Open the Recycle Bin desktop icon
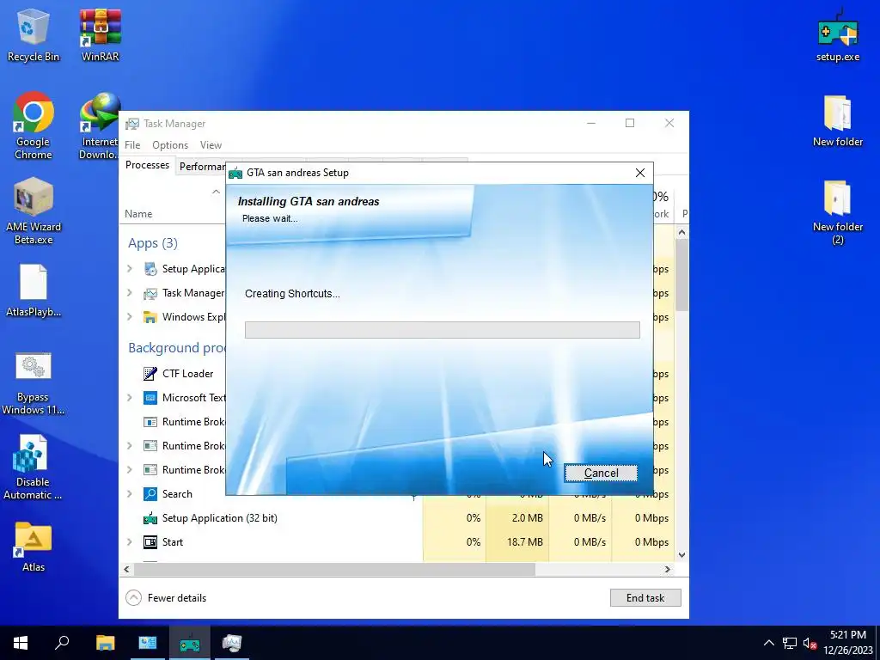 [x=33, y=34]
